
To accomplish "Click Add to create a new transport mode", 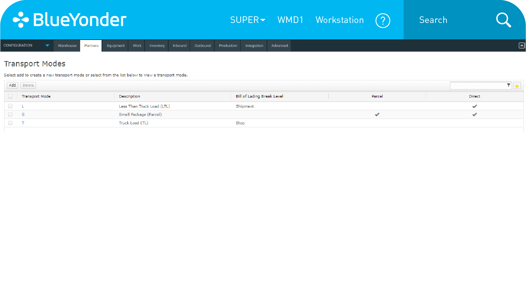I will coord(12,85).
